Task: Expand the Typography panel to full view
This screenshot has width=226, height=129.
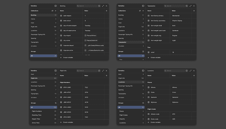Action: [x=190, y=6]
